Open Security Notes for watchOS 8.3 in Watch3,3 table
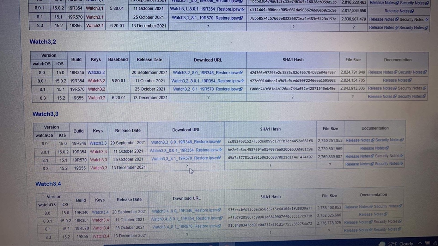438x246 pixels. (389, 164)
